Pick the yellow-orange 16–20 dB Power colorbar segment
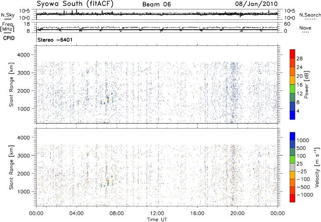 coord(293,80)
